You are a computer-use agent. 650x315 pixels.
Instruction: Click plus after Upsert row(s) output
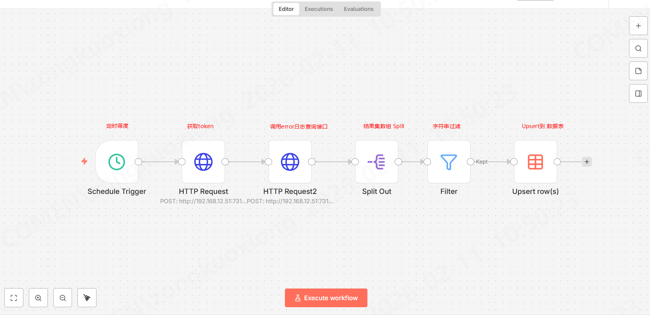[587, 162]
